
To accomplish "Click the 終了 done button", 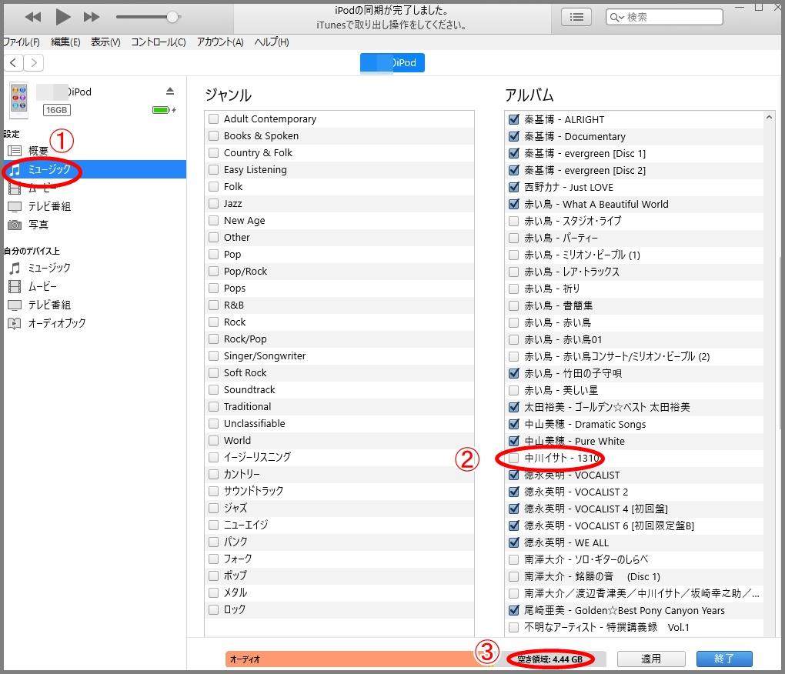I will [724, 659].
